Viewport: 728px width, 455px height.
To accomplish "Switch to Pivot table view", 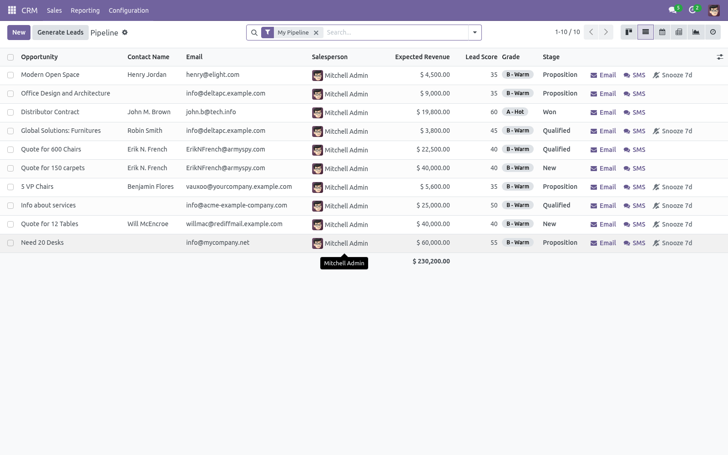I will tap(679, 32).
